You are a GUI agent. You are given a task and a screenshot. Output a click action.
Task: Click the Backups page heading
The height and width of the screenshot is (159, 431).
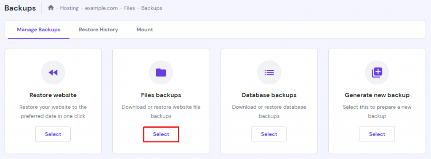click(x=20, y=8)
